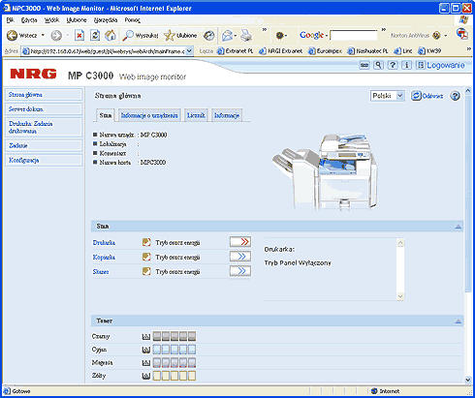The height and width of the screenshot is (398, 475).
Task: Click the Żółty toner cartridge icon
Action: click(x=146, y=376)
